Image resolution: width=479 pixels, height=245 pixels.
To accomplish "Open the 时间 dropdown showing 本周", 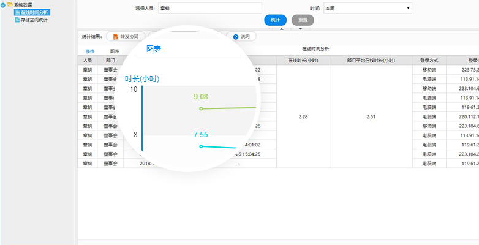I will click(367, 8).
